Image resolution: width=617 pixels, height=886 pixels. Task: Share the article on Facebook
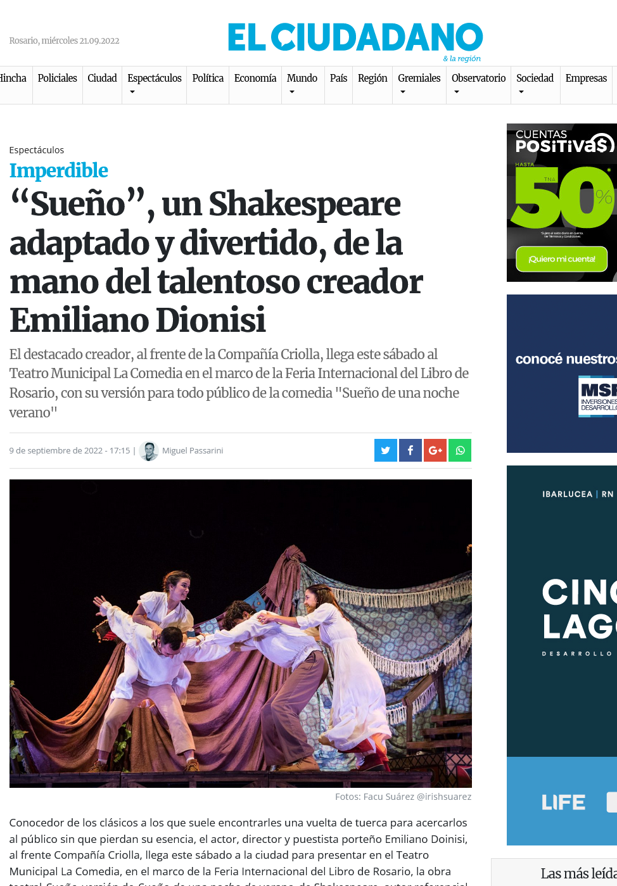point(410,450)
